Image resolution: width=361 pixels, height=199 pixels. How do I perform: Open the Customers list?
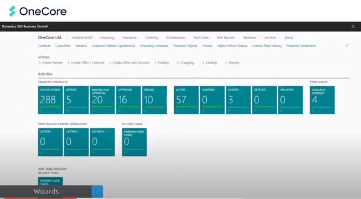pyautogui.click(x=63, y=46)
